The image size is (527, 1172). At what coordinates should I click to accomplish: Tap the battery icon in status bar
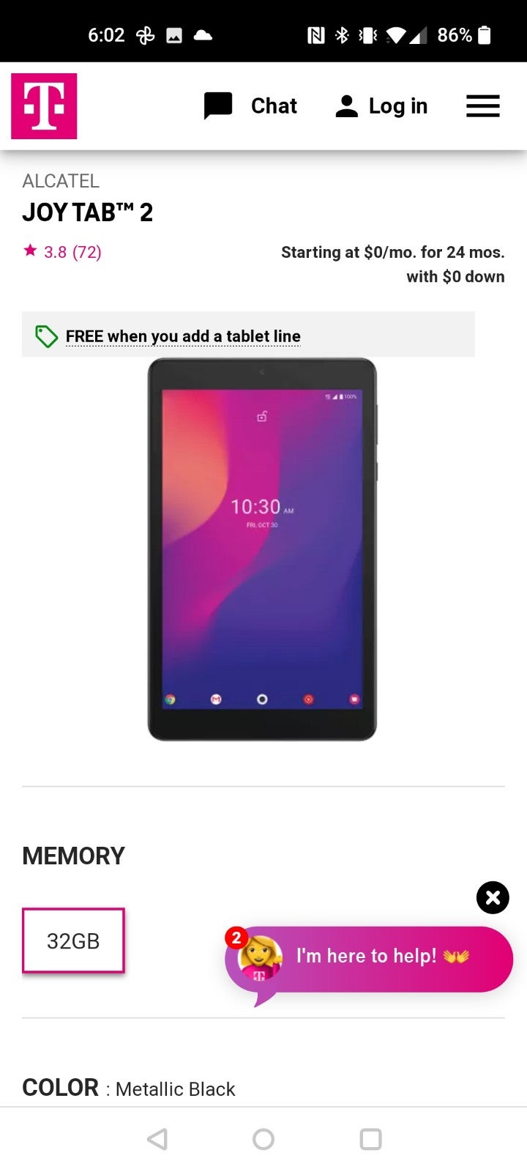484,35
